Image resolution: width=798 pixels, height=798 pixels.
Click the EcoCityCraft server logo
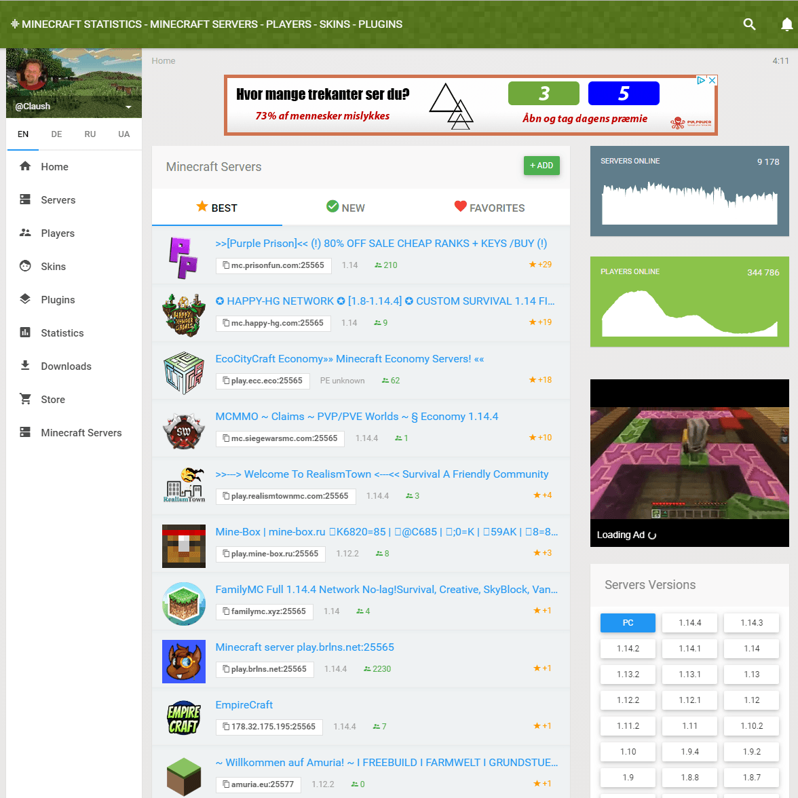(184, 373)
